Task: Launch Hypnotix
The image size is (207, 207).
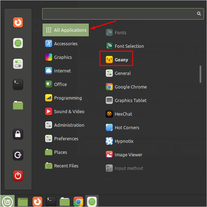Action: 120,141
